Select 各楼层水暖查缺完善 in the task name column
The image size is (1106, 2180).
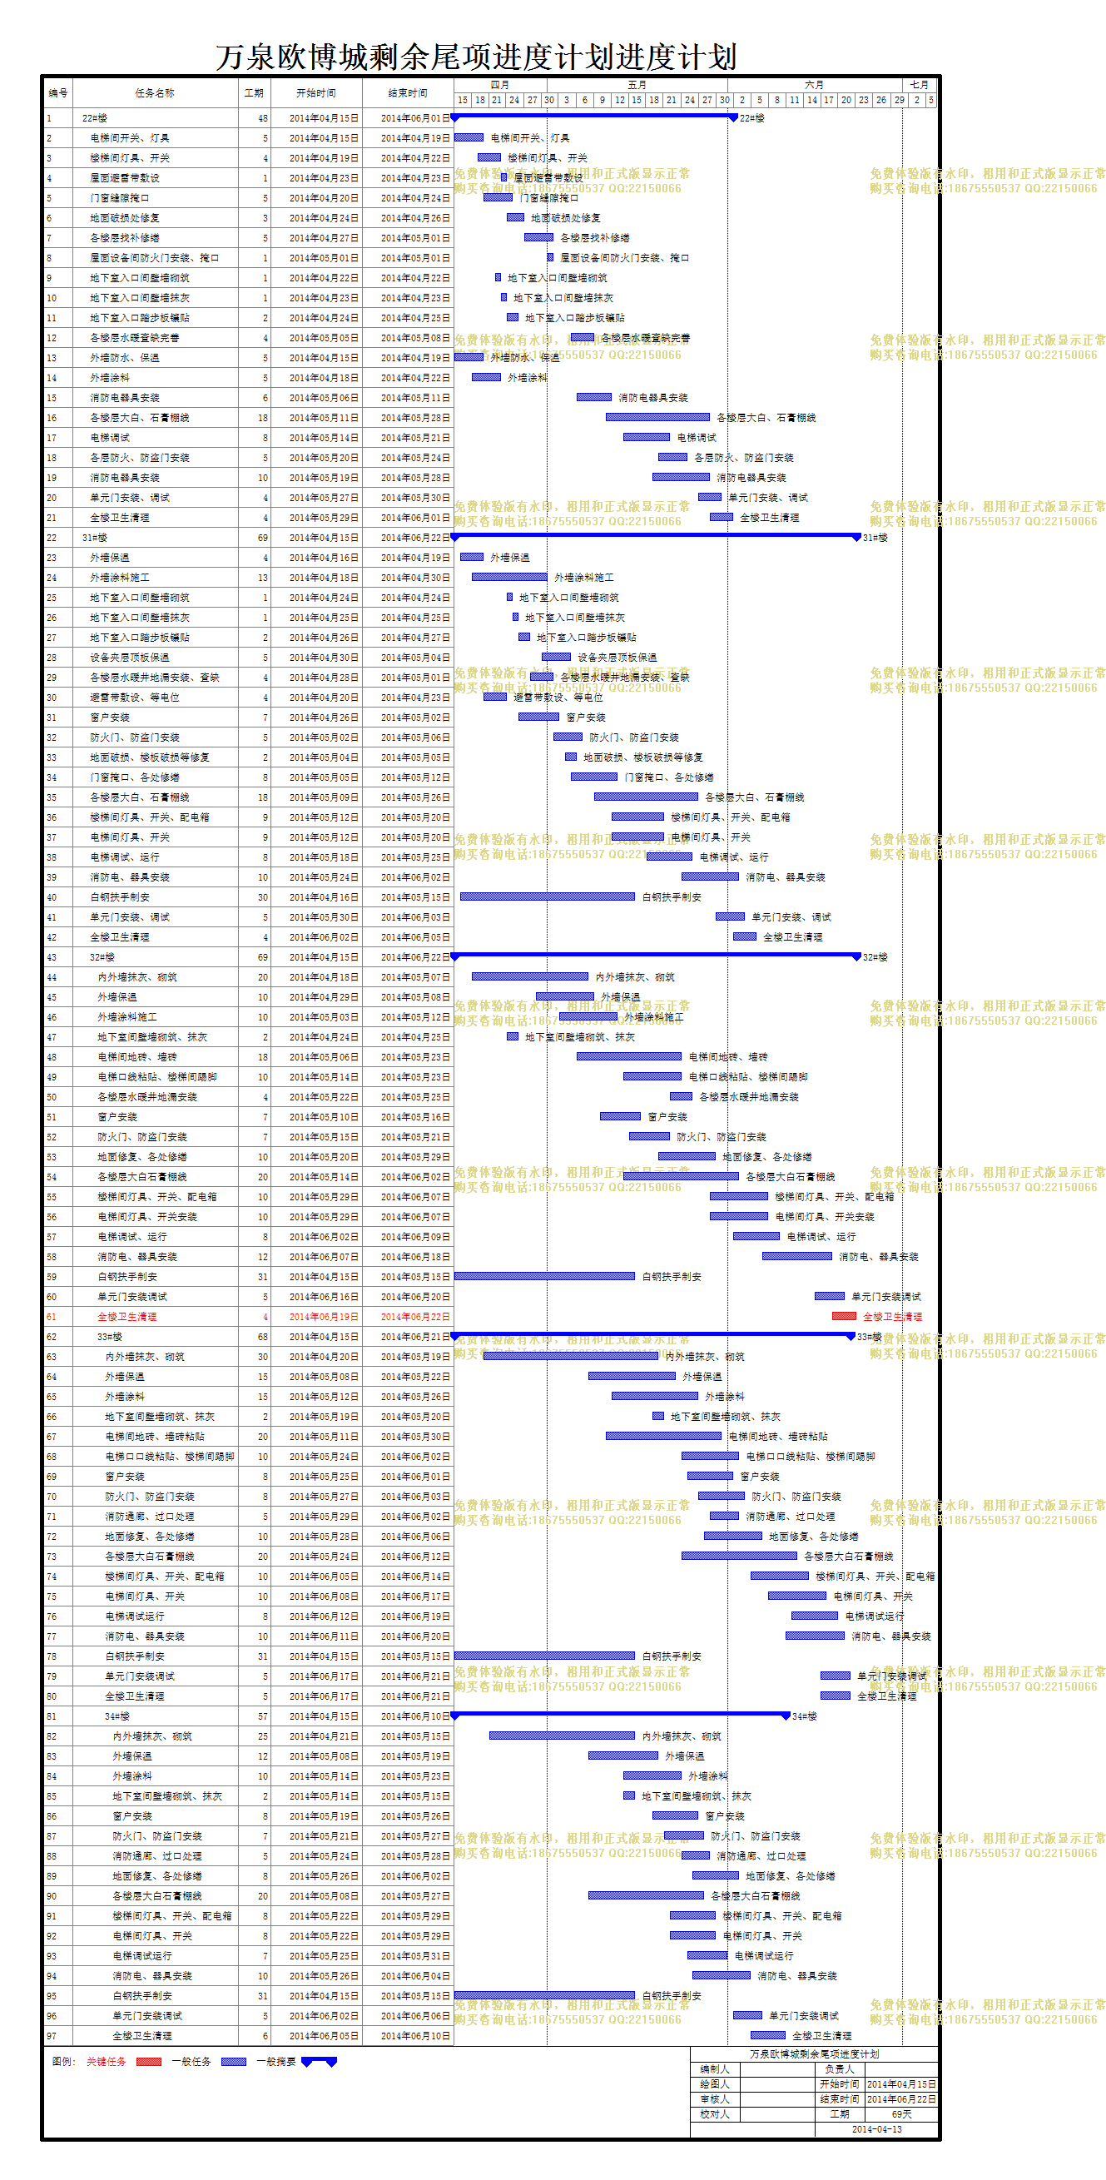point(135,339)
